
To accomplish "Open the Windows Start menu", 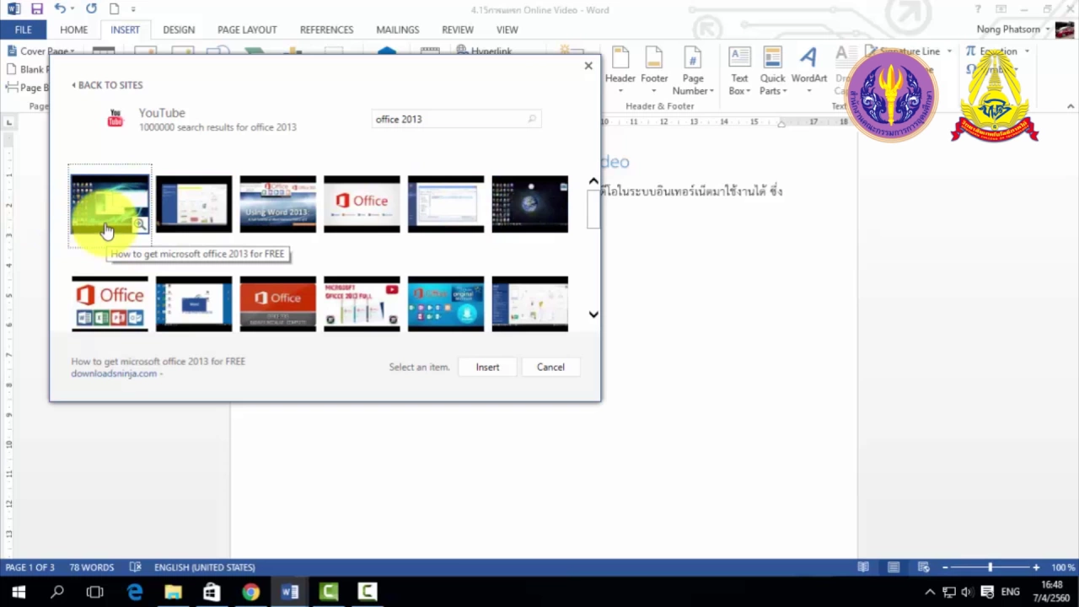I will [19, 592].
